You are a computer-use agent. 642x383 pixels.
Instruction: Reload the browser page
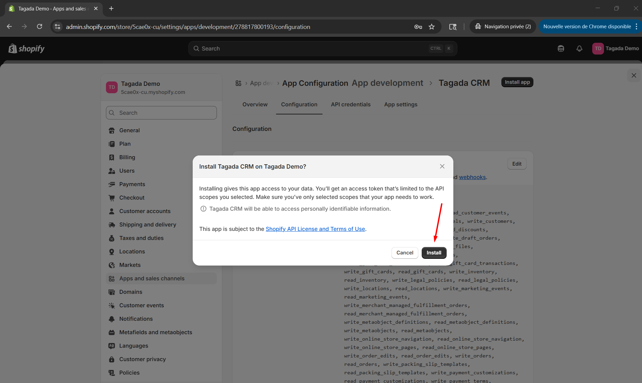[x=39, y=27]
